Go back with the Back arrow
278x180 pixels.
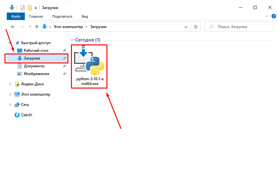[x=13, y=27]
